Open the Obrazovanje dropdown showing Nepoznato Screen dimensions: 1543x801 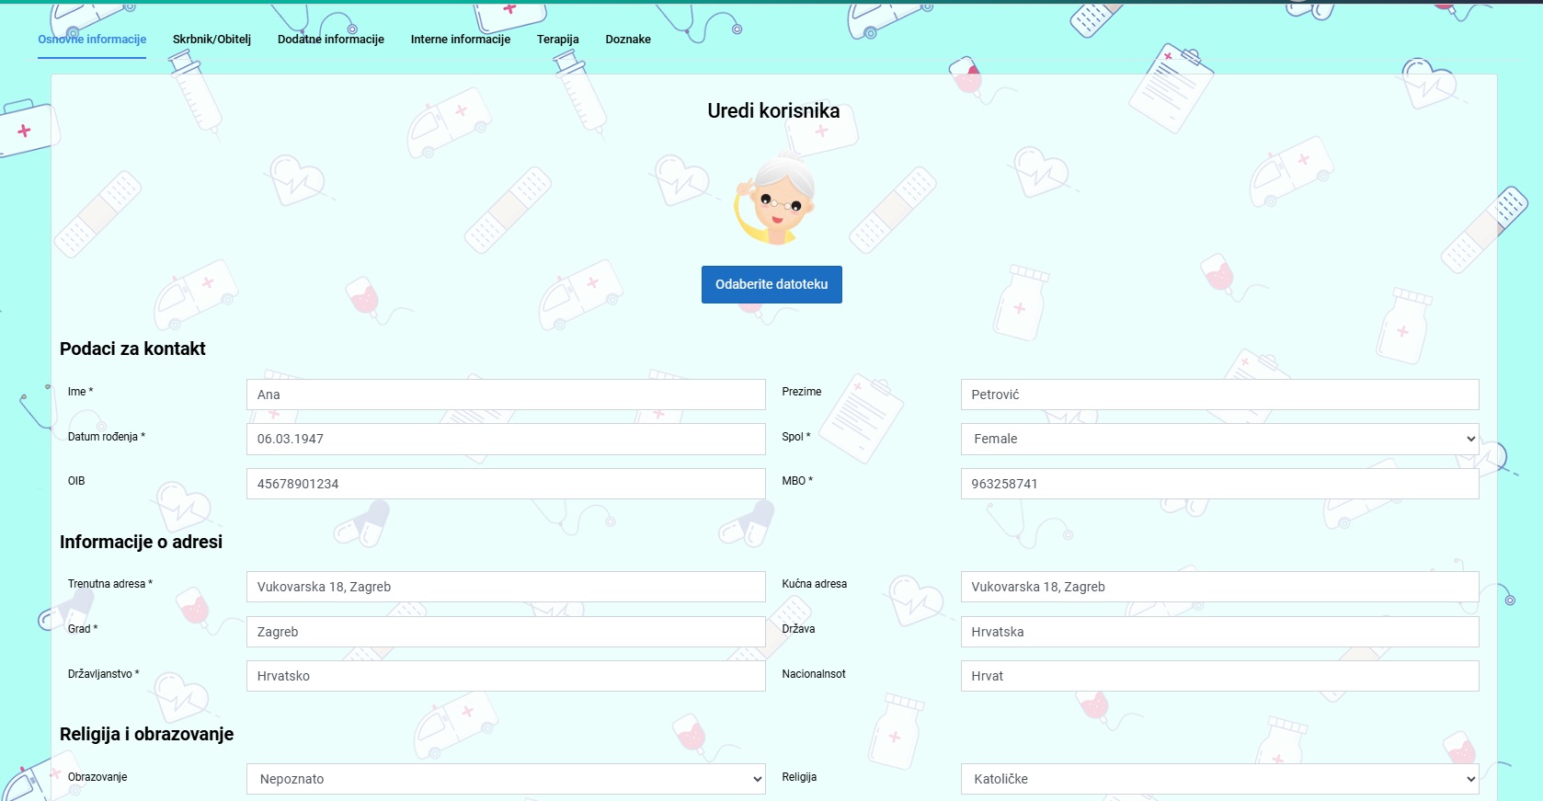coord(506,779)
